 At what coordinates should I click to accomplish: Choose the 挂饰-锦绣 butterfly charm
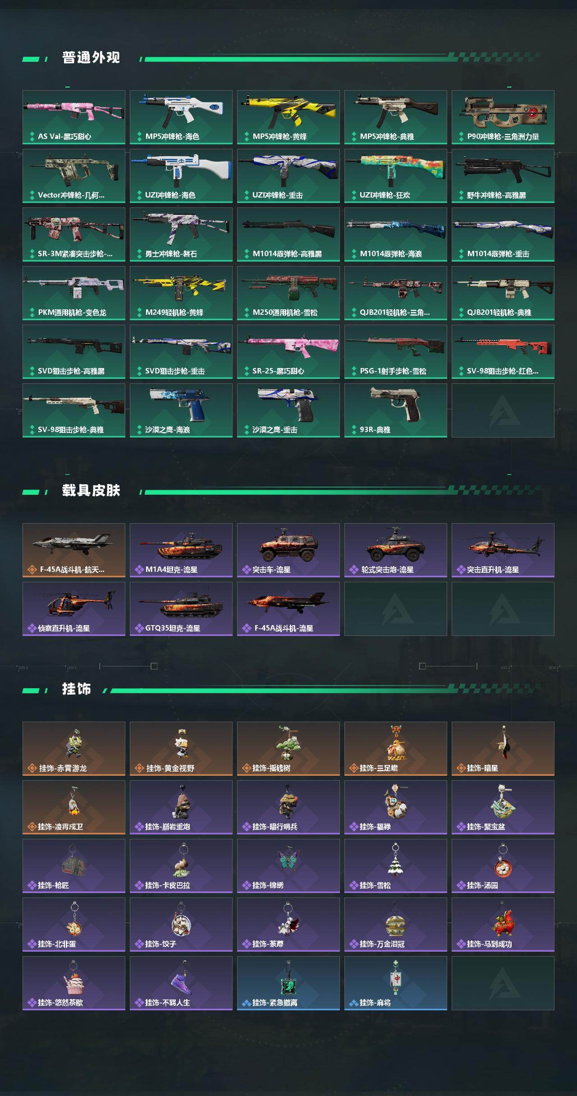click(x=288, y=866)
